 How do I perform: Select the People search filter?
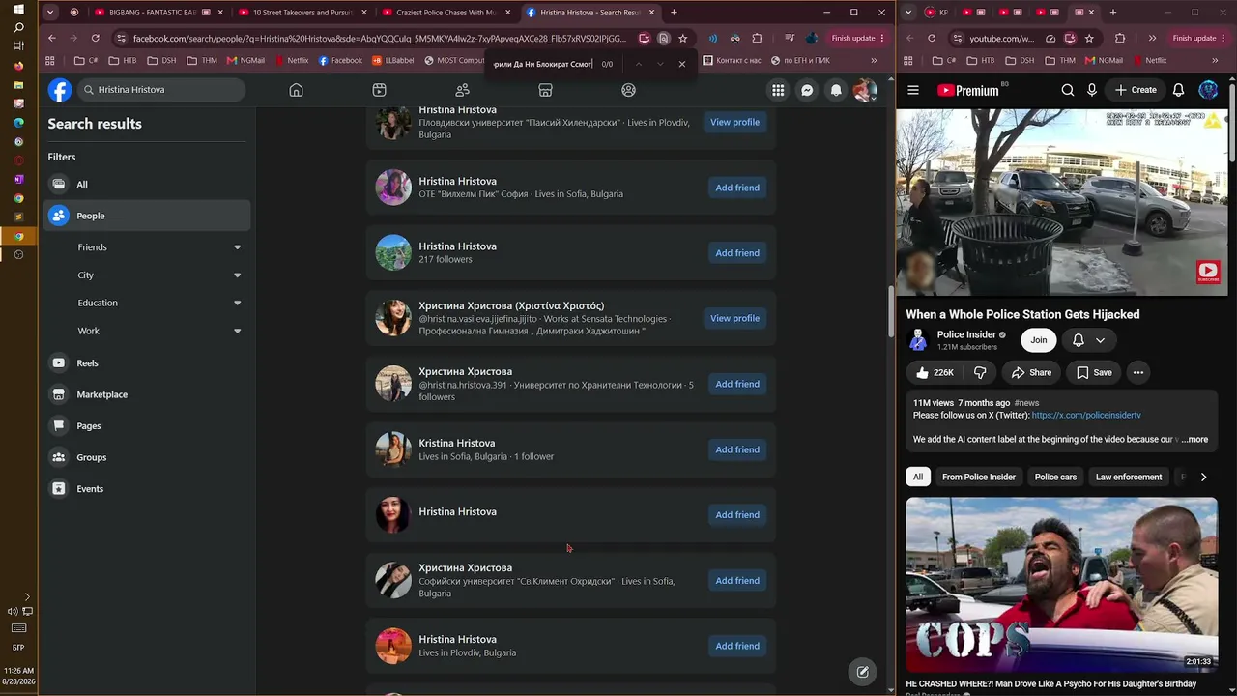coord(148,216)
